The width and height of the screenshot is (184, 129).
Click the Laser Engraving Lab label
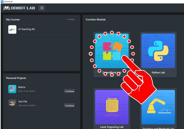pos(112,127)
